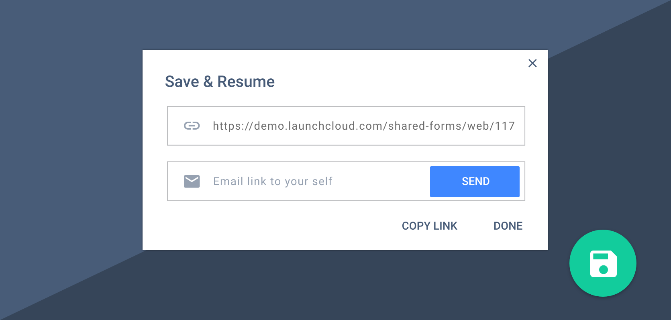
Task: Click the chain link icon beside the URL
Action: coord(192,126)
